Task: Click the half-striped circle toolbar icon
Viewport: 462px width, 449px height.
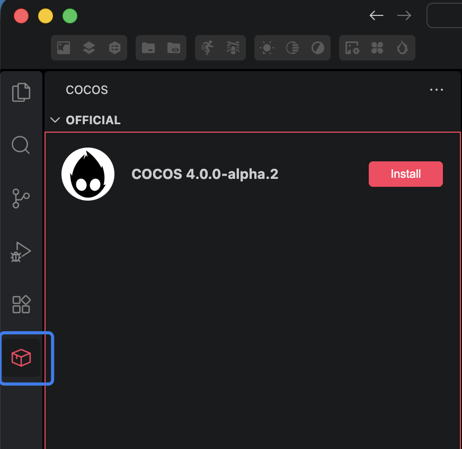Action: tap(292, 48)
